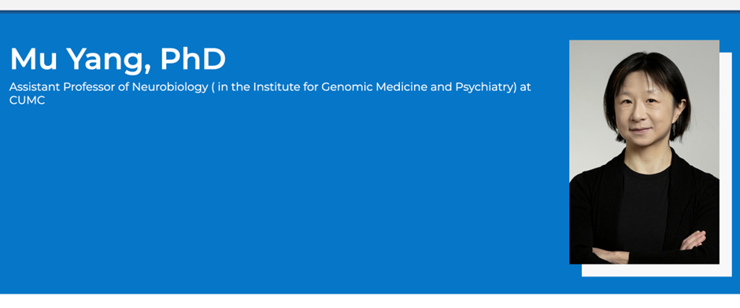Click the light gray strip above the blue banner
The width and height of the screenshot is (740, 308).
click(x=370, y=5)
